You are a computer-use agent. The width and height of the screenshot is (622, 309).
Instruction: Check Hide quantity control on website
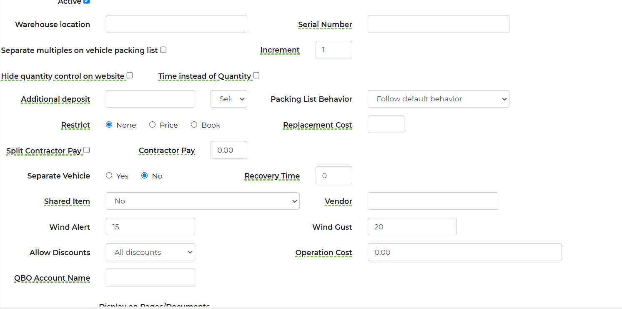[x=130, y=75]
